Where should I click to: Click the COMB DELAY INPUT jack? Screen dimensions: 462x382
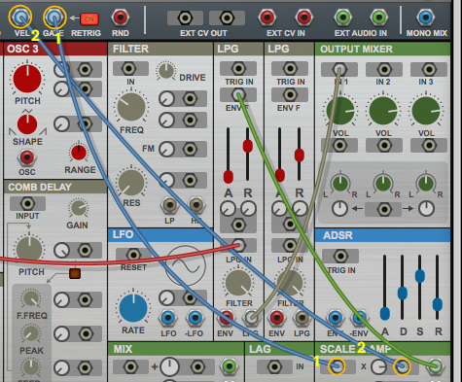(27, 203)
